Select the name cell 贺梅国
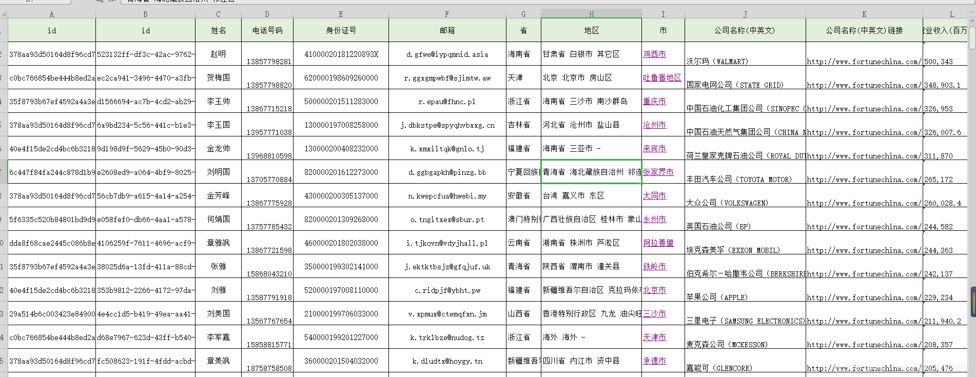Image resolution: width=976 pixels, height=377 pixels. (x=218, y=77)
